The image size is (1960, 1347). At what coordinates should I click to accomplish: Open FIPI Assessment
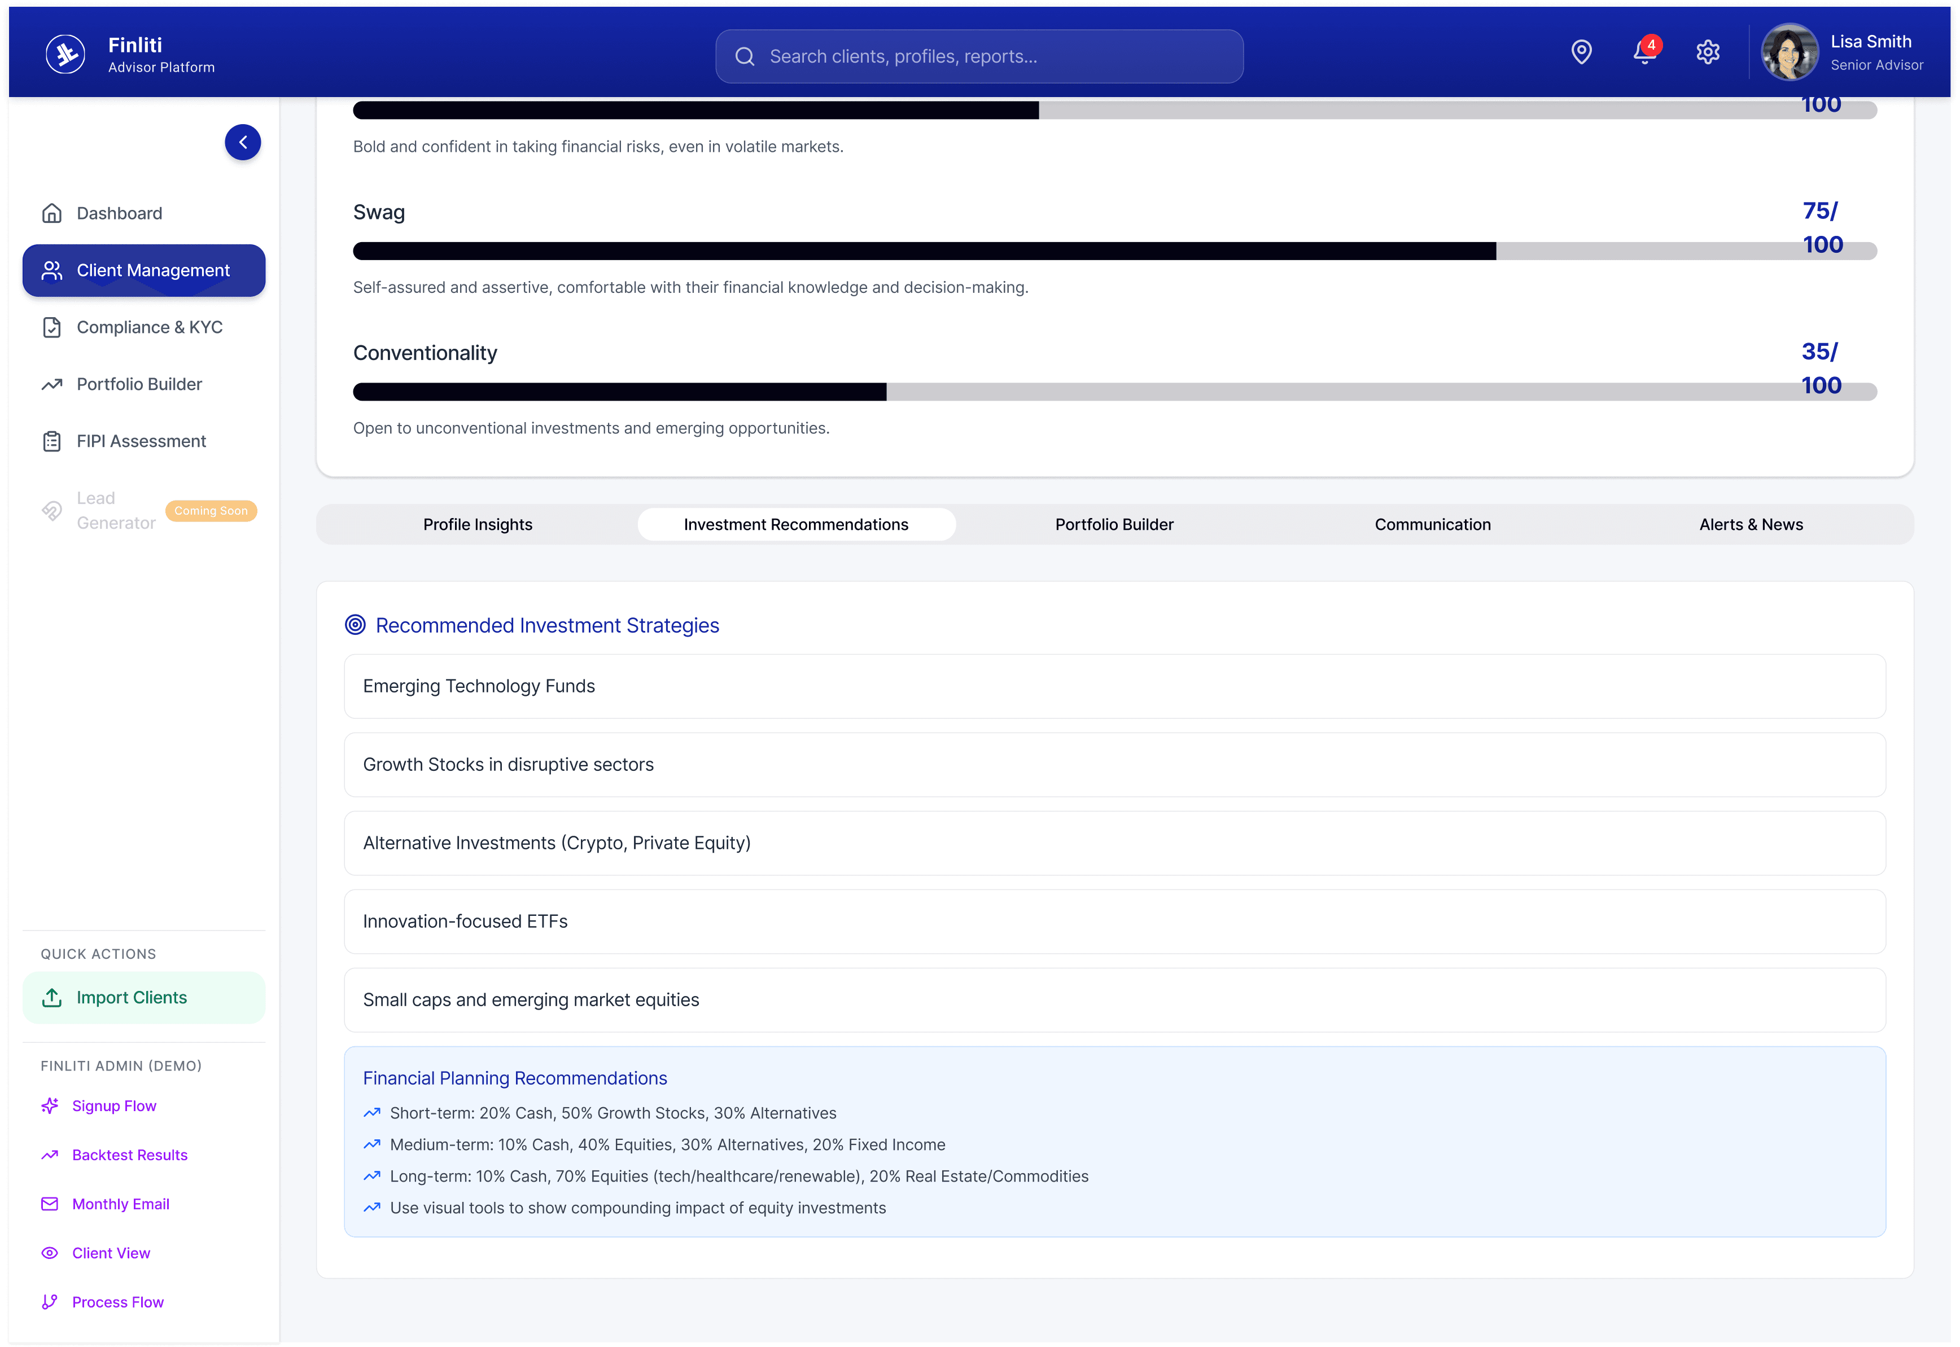(x=140, y=441)
